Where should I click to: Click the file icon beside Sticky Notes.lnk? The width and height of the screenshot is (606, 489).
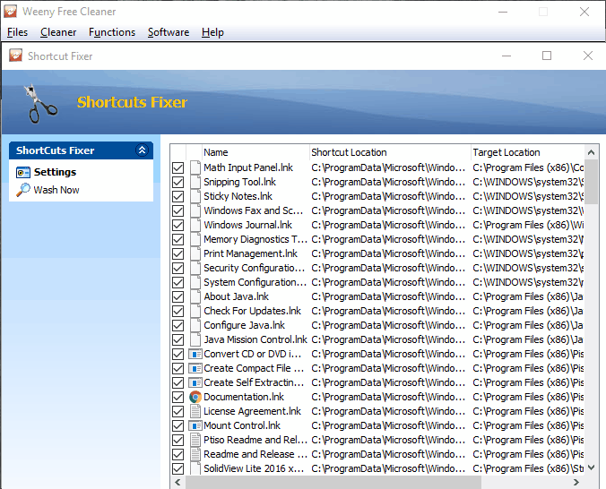pyautogui.click(x=195, y=196)
